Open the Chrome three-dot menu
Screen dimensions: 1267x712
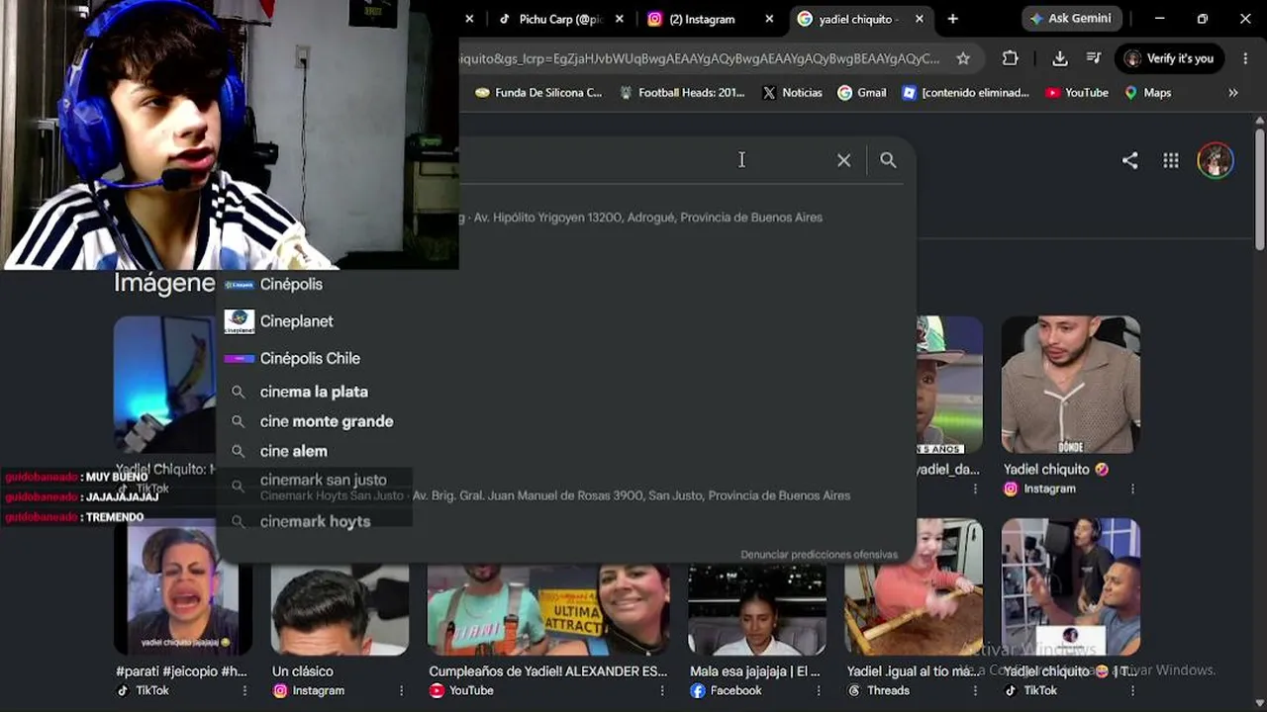1245,58
